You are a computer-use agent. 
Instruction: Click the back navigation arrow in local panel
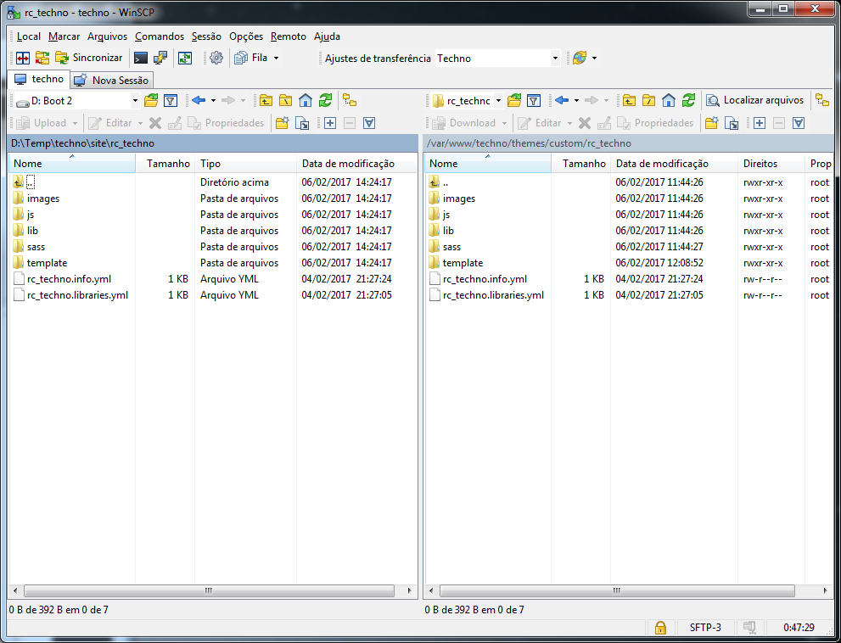[197, 101]
